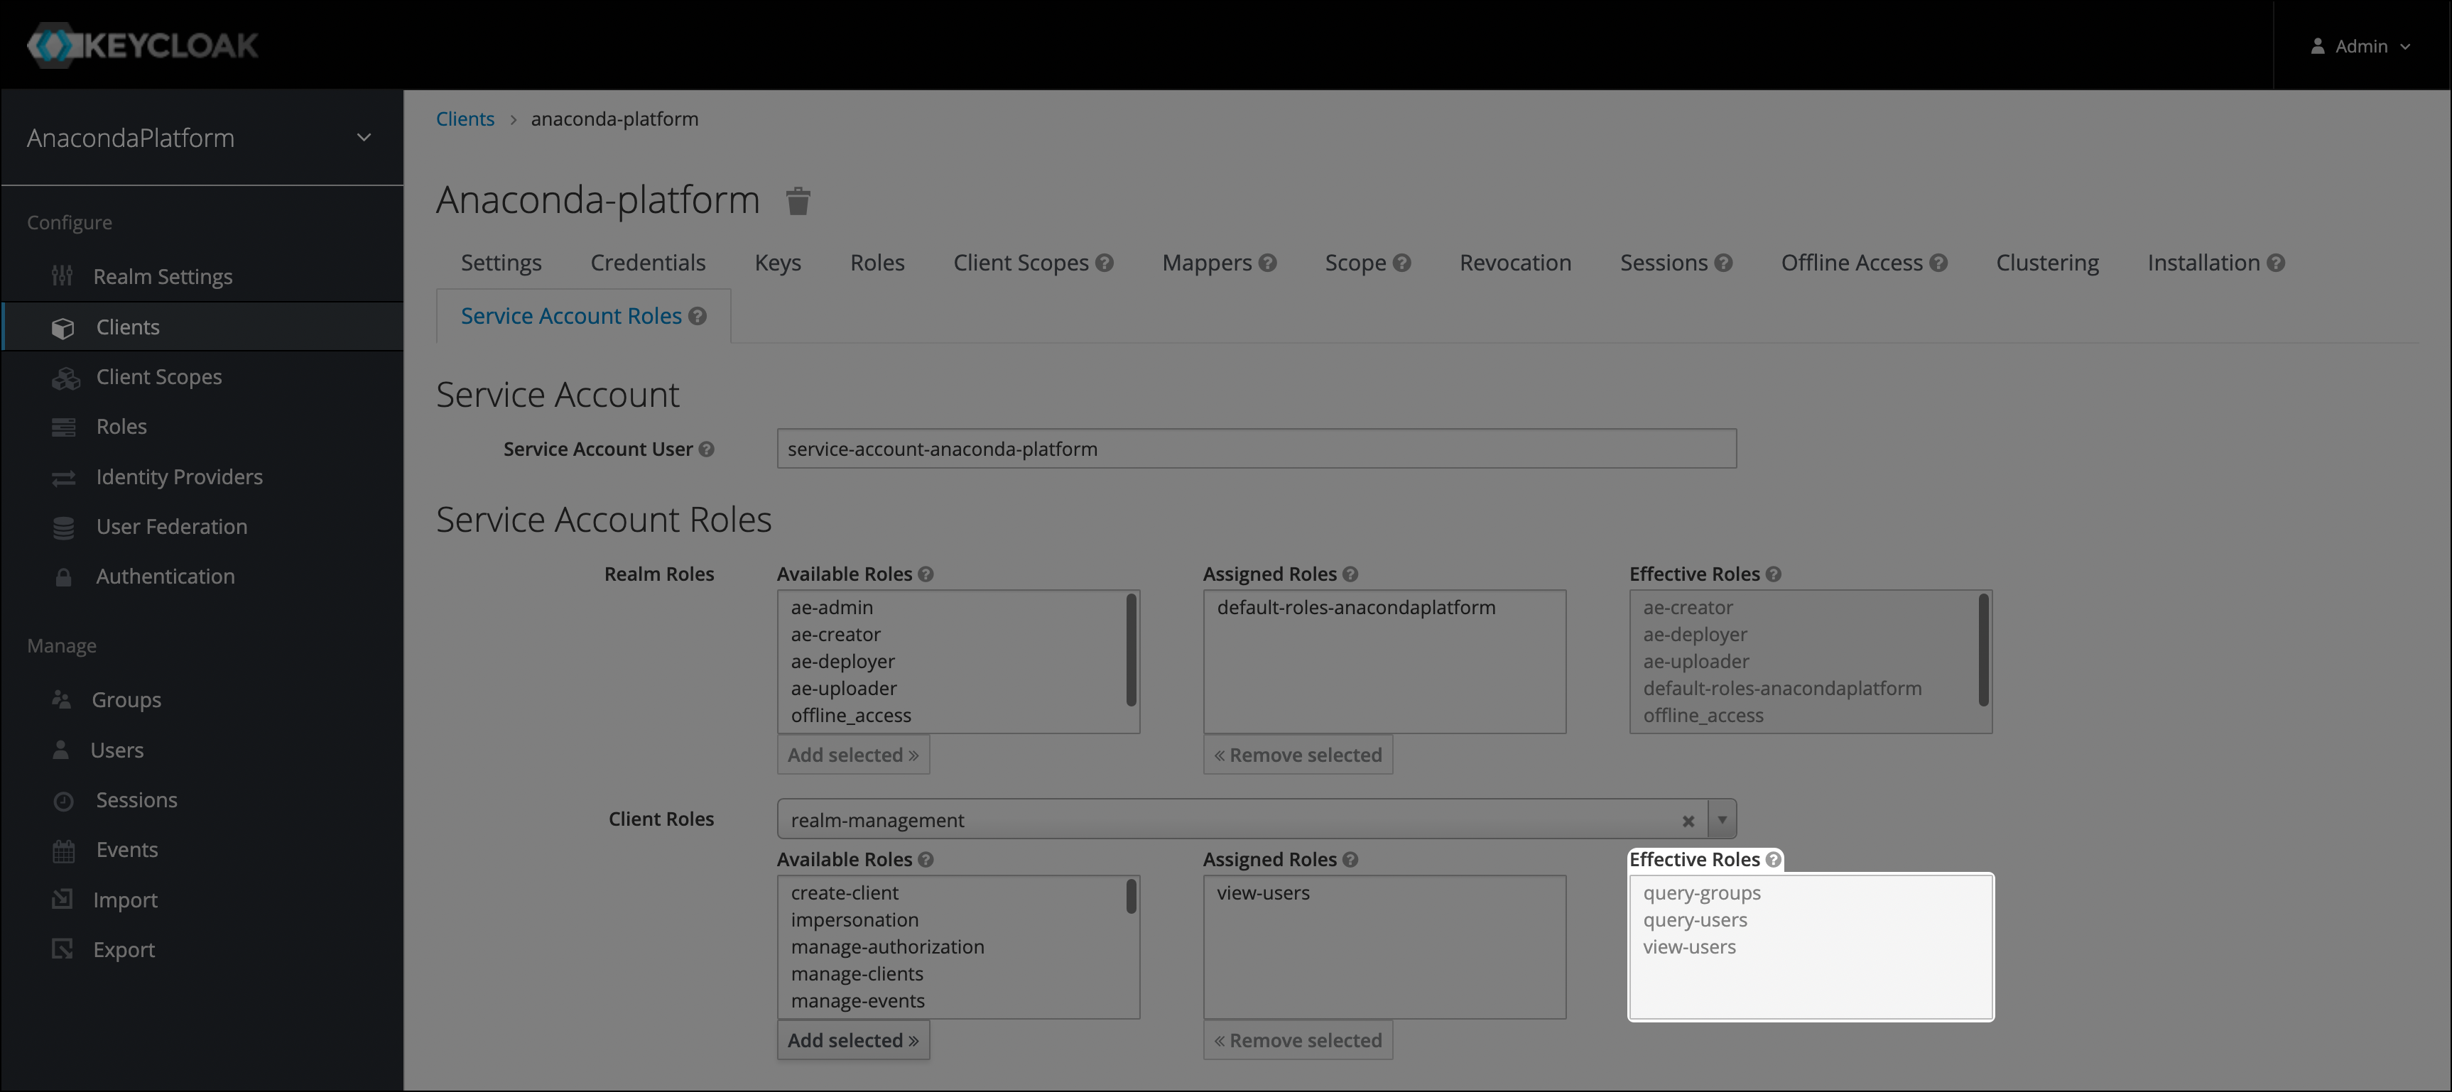Open the Client Roles dropdown arrow
The image size is (2452, 1092).
[x=1722, y=819]
